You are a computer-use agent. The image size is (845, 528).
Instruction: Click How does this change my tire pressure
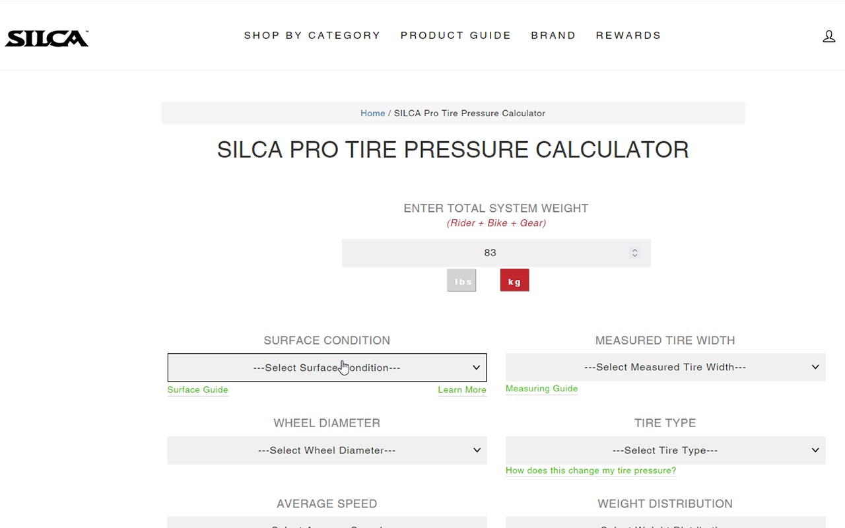pyautogui.click(x=591, y=471)
